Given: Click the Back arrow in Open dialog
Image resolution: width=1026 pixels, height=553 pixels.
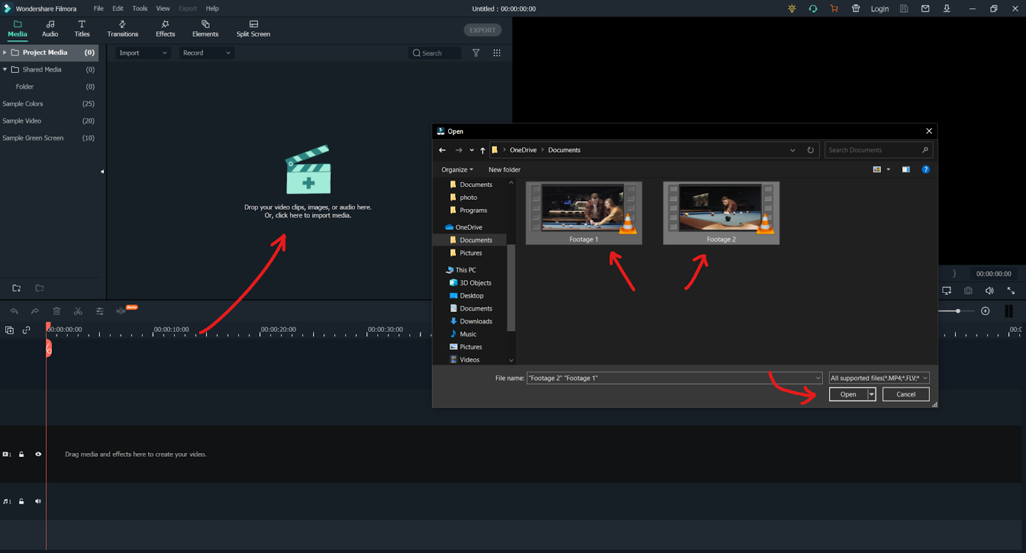Looking at the screenshot, I should coord(442,150).
